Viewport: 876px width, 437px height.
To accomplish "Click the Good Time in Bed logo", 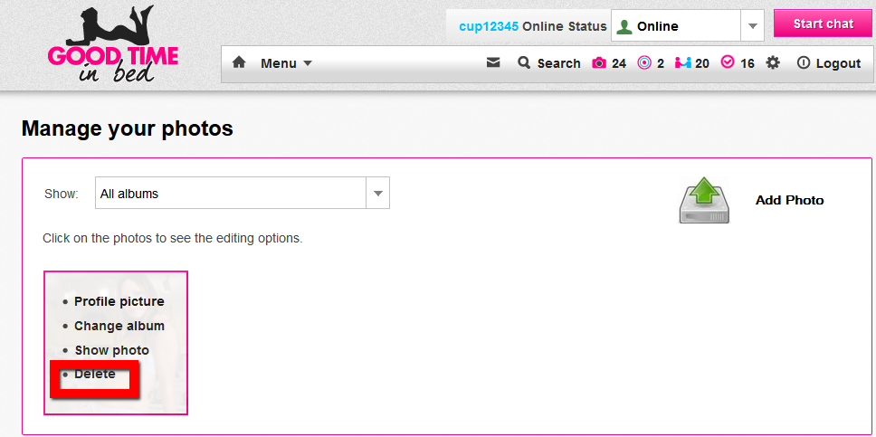I will [112, 47].
